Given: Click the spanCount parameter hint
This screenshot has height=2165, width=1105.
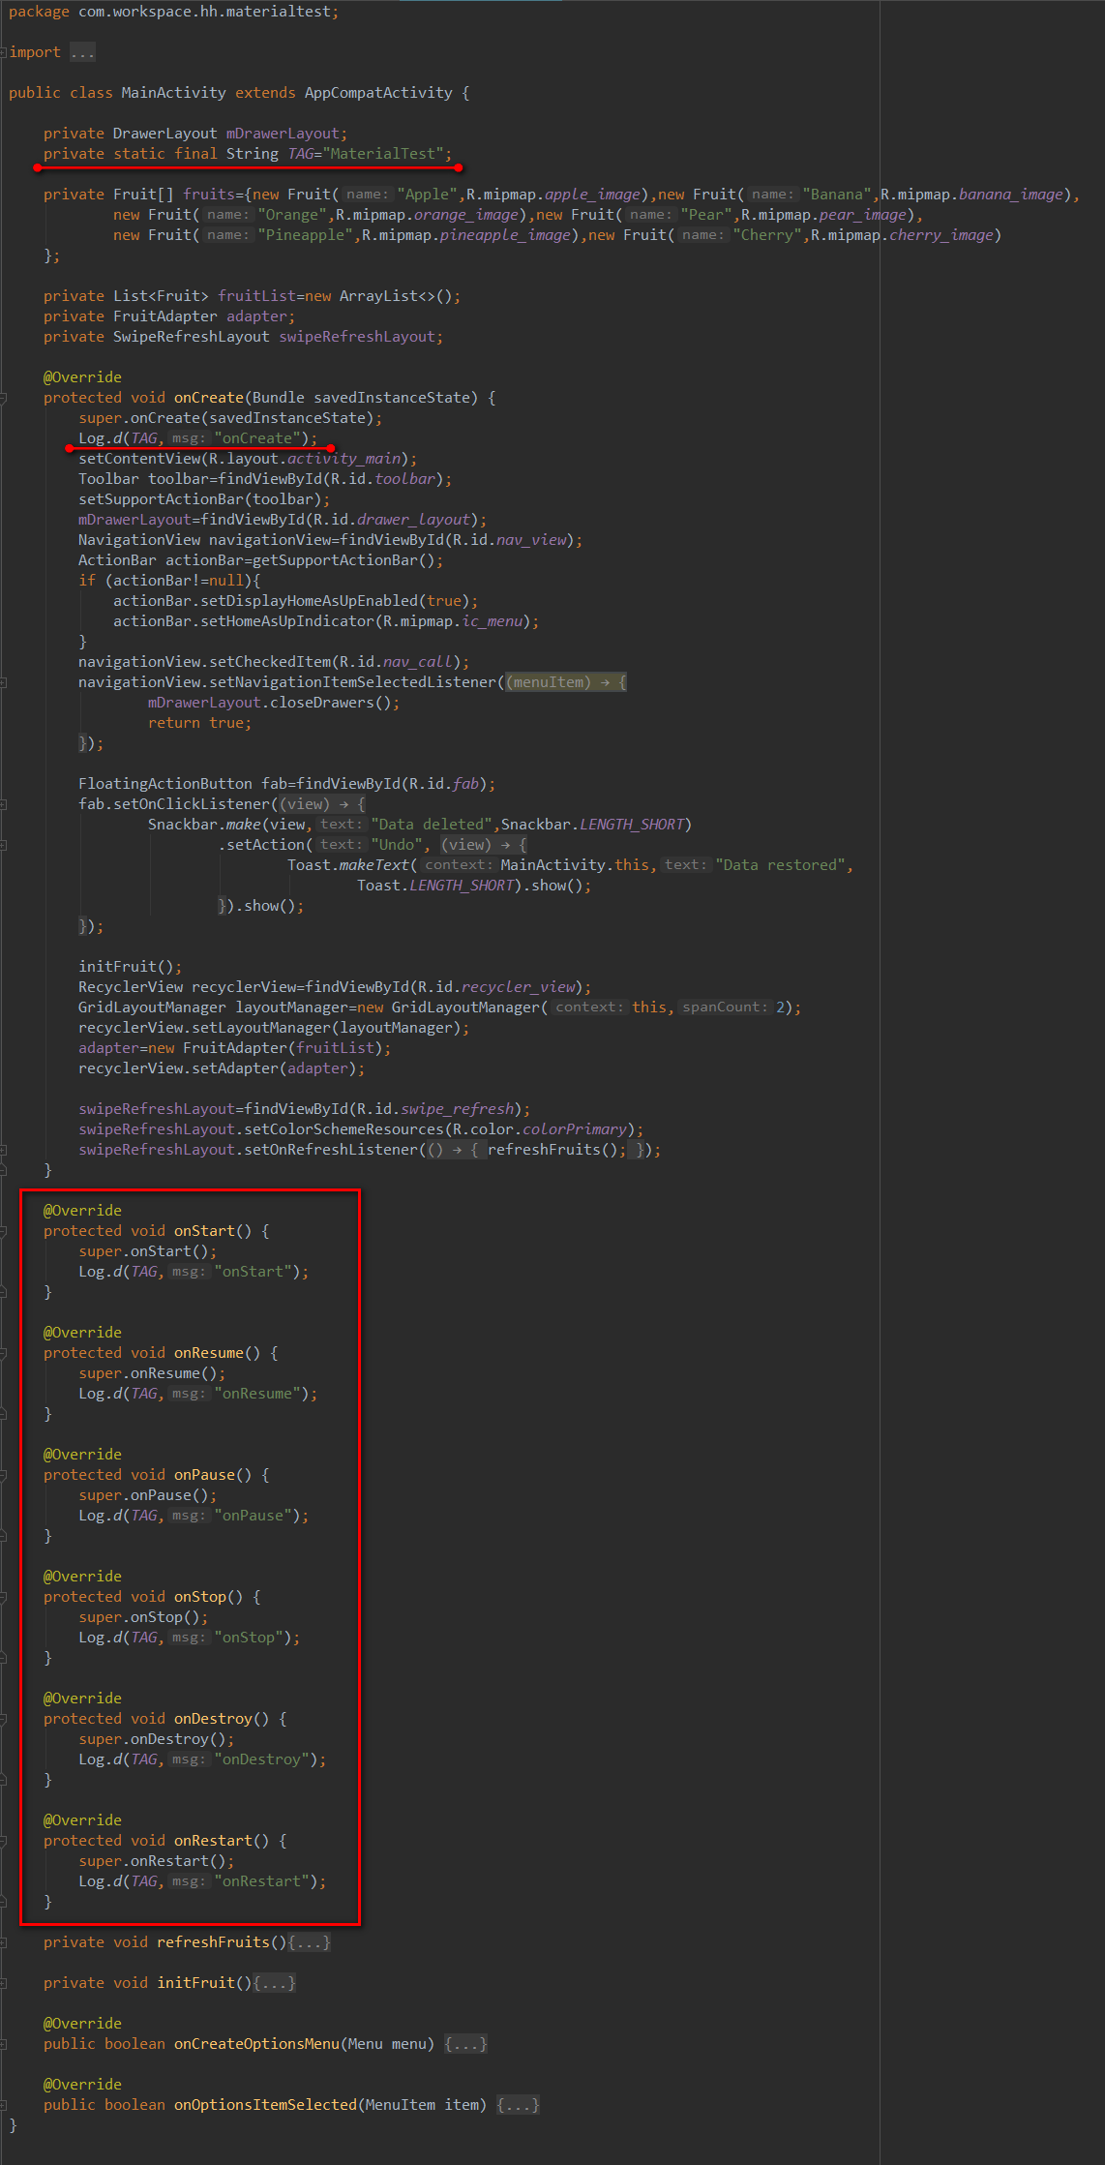Looking at the screenshot, I should (725, 1007).
